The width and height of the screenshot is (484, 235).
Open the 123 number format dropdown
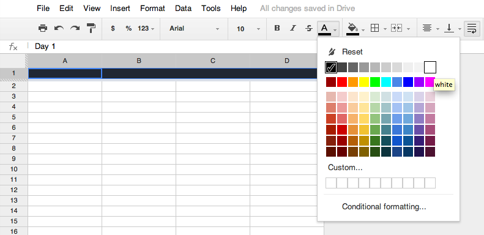(146, 28)
